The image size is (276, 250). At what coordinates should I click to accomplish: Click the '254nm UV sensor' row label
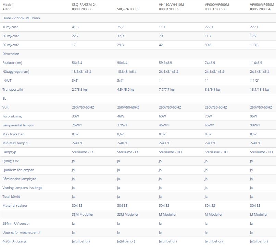coord(16,223)
